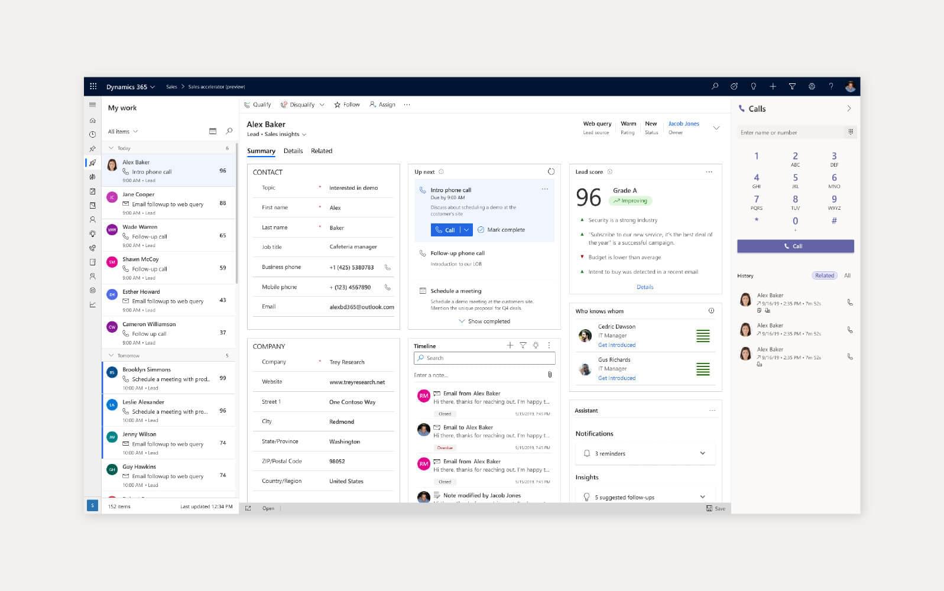
Task: Open the All items filter dropdown
Action: click(x=123, y=131)
